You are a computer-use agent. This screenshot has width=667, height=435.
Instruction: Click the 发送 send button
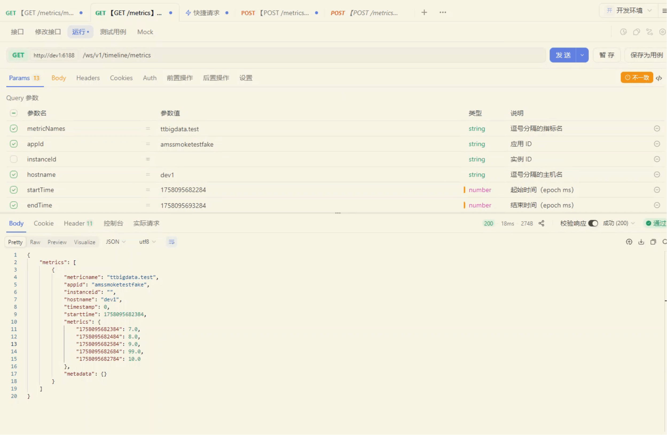(563, 55)
